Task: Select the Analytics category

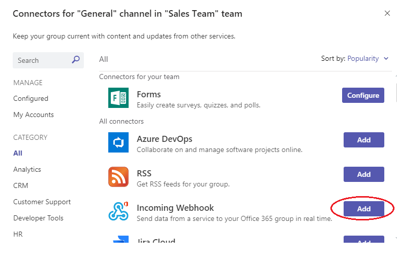Action: pos(27,169)
